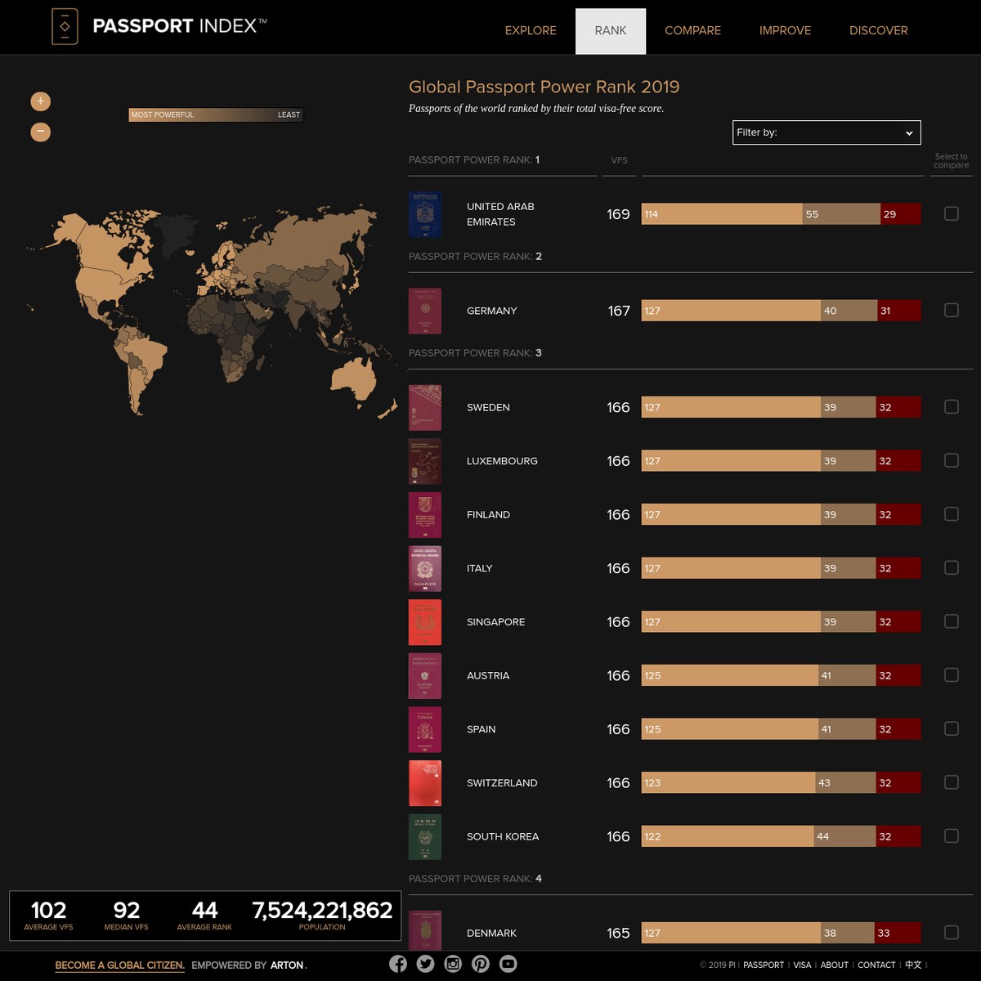Click Germany's visa-required red segment 31

pyautogui.click(x=899, y=311)
